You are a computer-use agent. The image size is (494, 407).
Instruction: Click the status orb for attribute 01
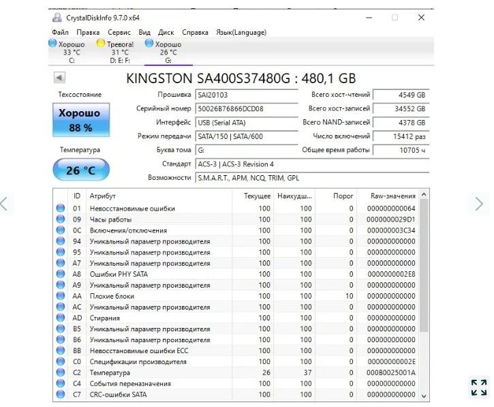61,209
